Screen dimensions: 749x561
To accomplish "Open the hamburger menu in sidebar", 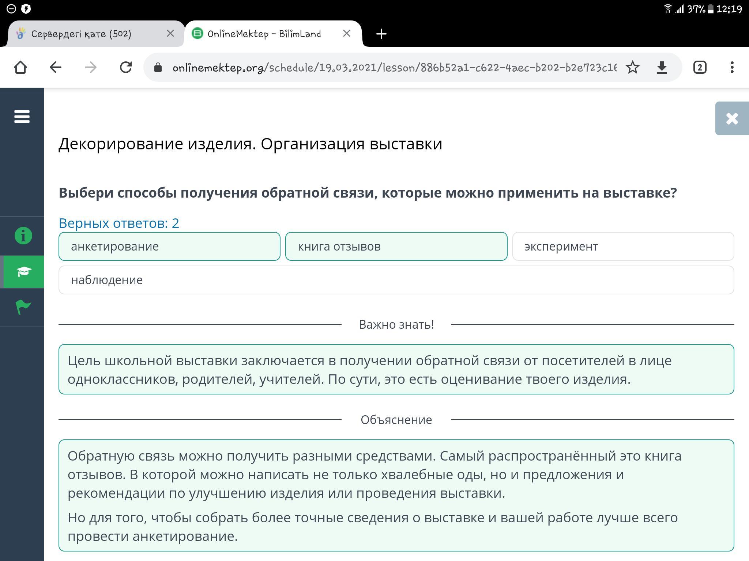I will 22,117.
